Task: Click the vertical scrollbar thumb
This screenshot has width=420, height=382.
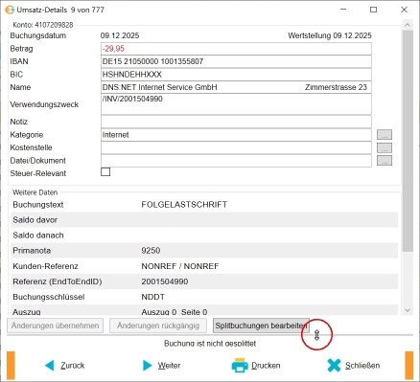Action: tap(408, 141)
